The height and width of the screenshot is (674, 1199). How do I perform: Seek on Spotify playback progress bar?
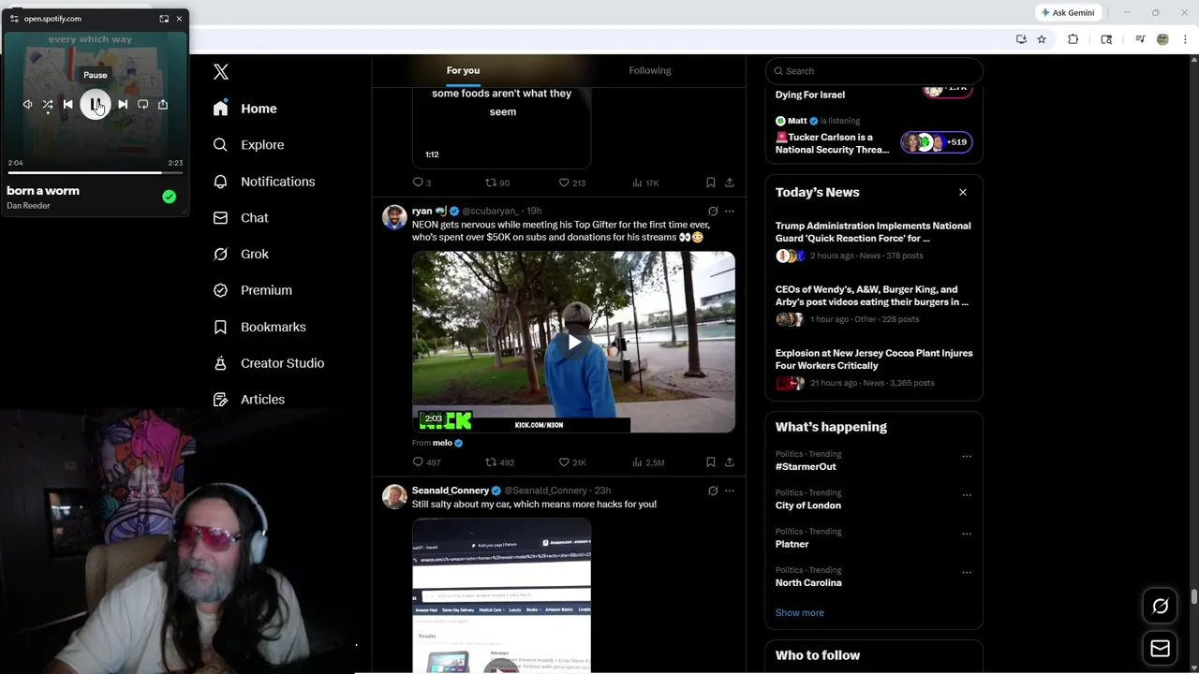pyautogui.click(x=95, y=172)
